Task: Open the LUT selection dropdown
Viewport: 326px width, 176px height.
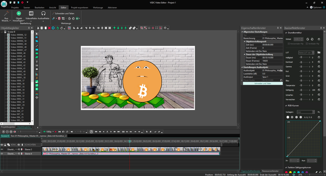Action: pos(306,53)
